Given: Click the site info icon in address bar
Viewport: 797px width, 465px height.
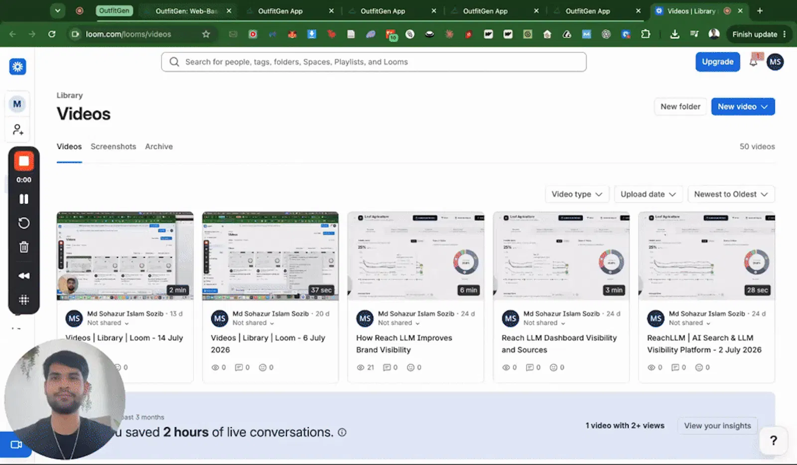Looking at the screenshot, I should coord(75,34).
